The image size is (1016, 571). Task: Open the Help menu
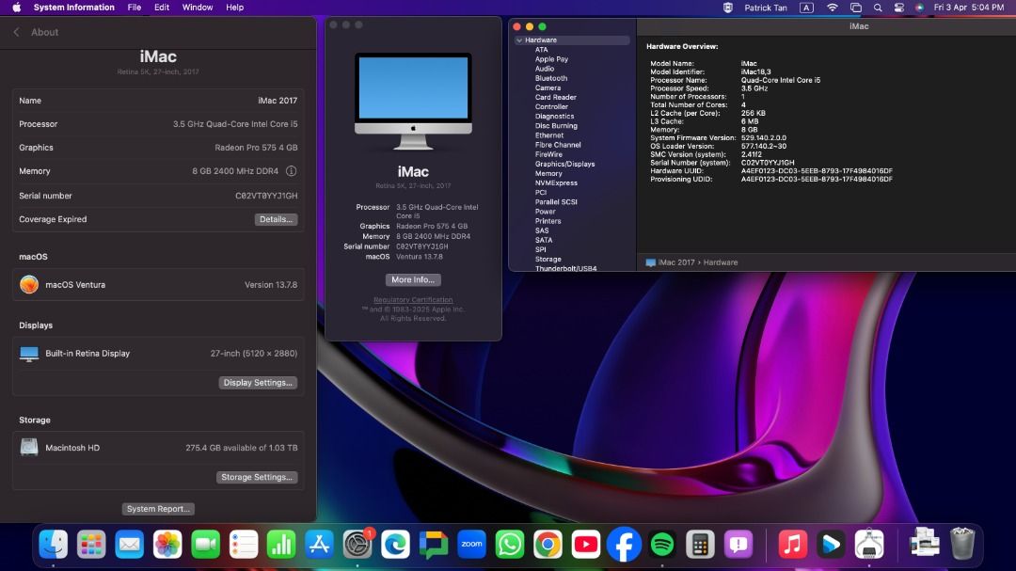(x=234, y=8)
